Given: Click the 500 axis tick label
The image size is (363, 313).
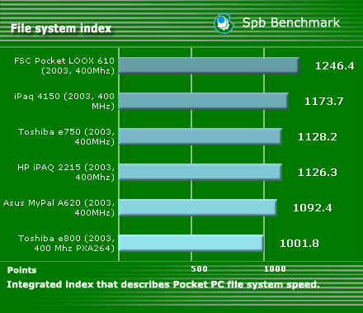Looking at the screenshot, I should coord(199,269).
